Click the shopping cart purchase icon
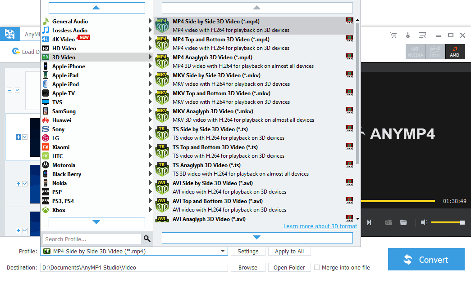 point(393,35)
